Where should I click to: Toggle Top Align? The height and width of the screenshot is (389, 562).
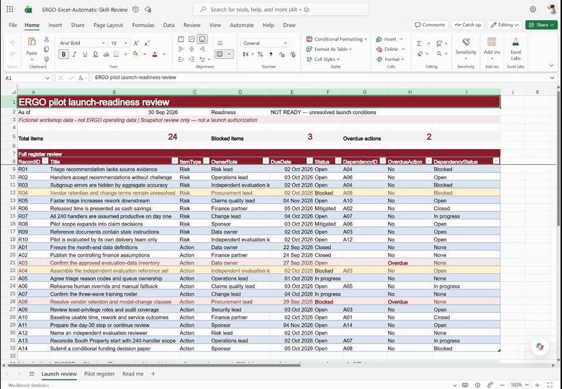click(x=181, y=39)
